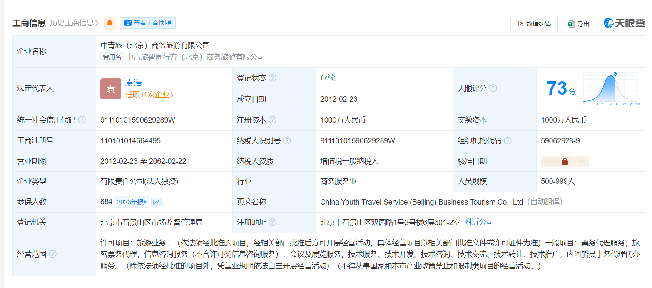Click the 实缴资本 value 1000万人民币
652x288 pixels.
point(563,120)
